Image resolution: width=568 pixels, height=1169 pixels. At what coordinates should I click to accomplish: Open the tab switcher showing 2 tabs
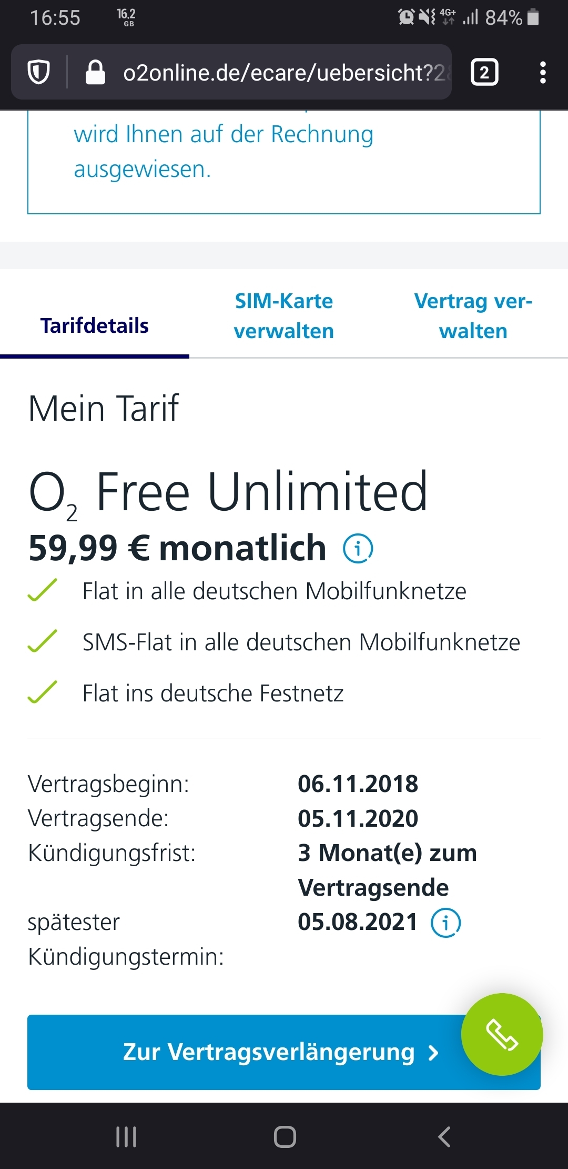[x=484, y=72]
